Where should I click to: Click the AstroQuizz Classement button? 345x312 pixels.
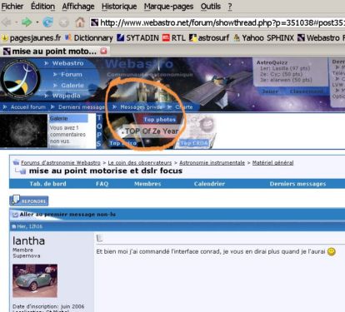pyautogui.click(x=307, y=92)
